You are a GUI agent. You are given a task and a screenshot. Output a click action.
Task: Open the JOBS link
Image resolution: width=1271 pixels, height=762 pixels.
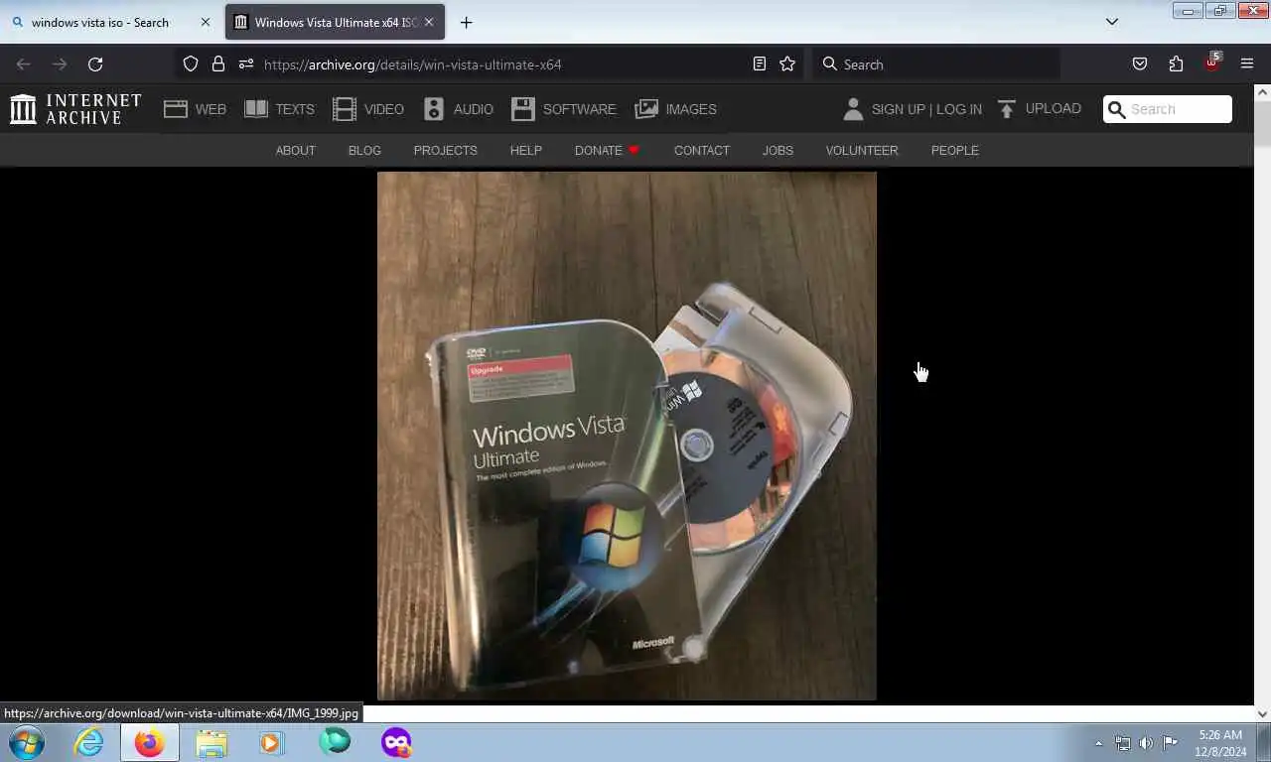777,151
